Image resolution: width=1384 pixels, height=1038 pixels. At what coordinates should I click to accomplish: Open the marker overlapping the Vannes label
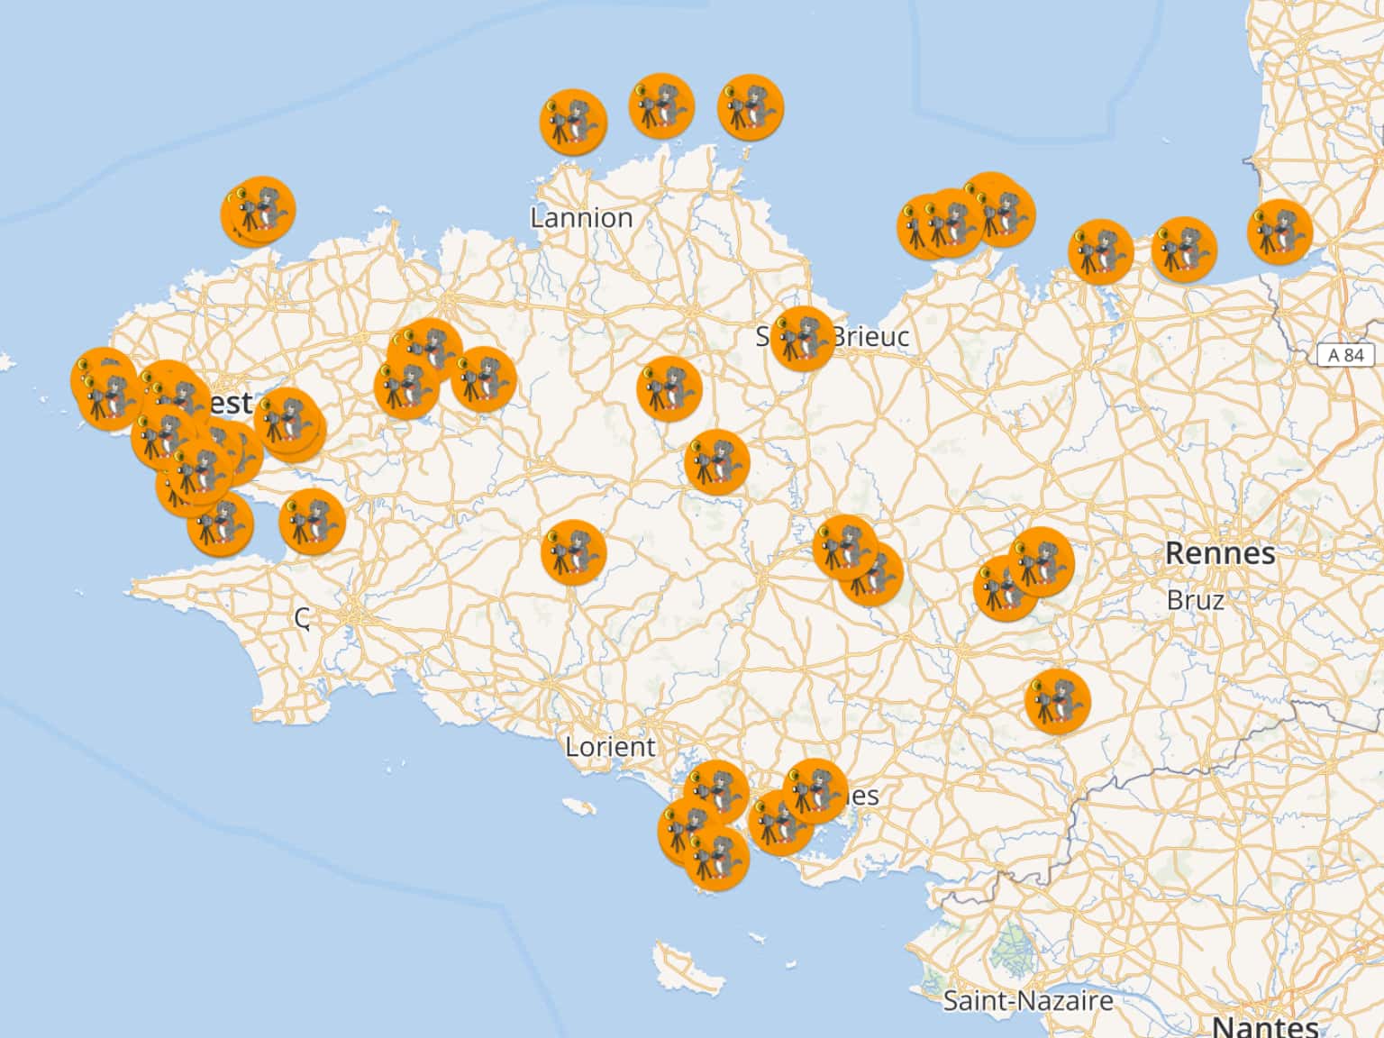click(x=815, y=791)
